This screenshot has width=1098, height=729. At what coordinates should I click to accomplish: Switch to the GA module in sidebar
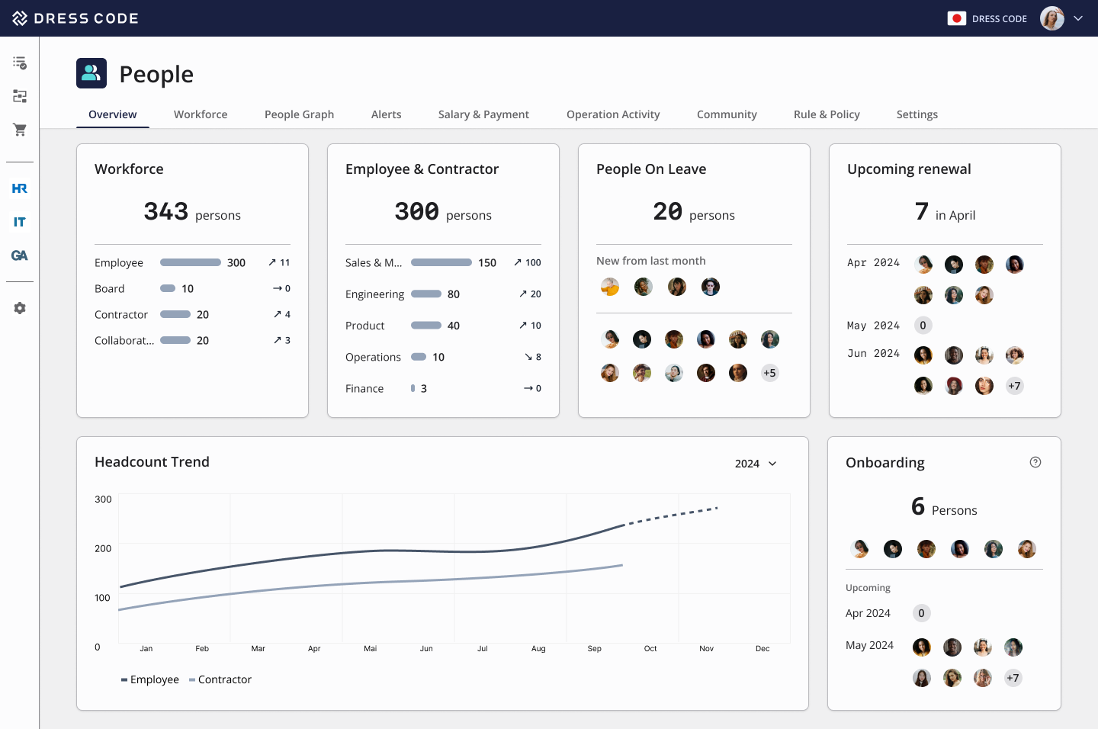(x=20, y=255)
